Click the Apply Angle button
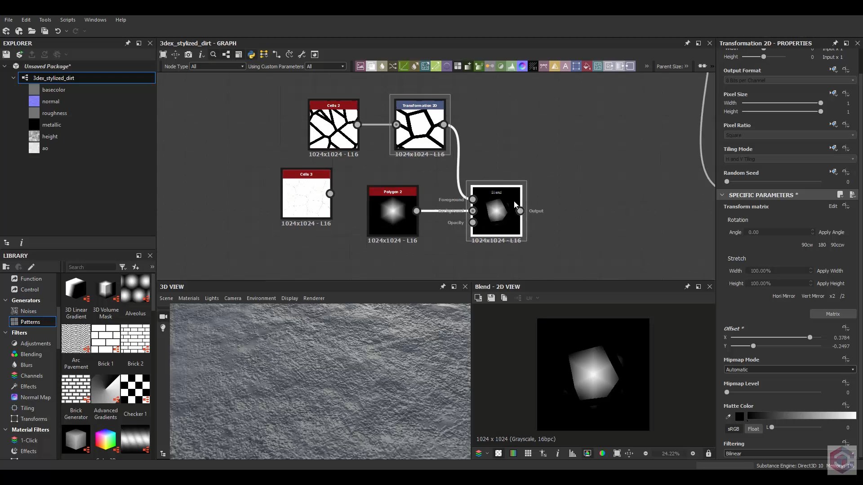The height and width of the screenshot is (485, 863). 831,232
